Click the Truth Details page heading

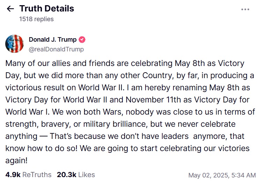46,9
